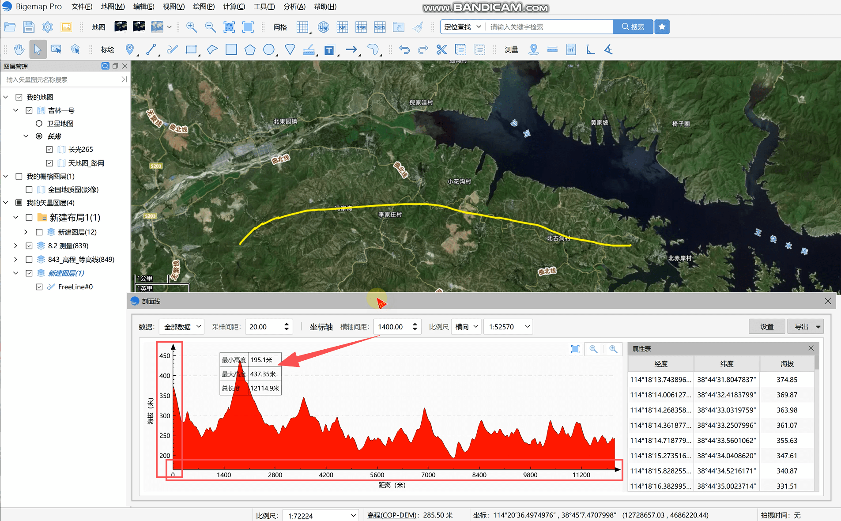
Task: Open the 地图(M) menu
Action: 113,7
